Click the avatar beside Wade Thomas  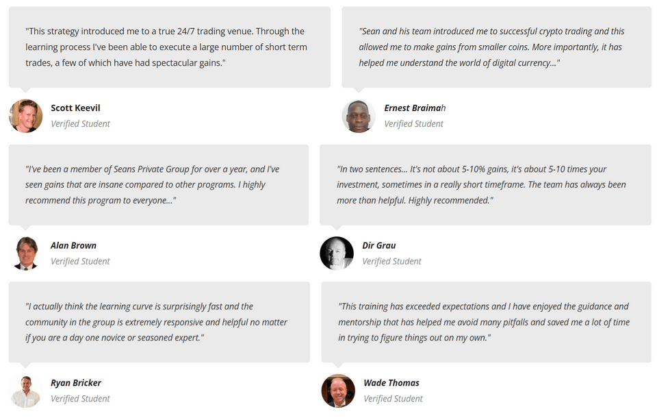point(338,391)
